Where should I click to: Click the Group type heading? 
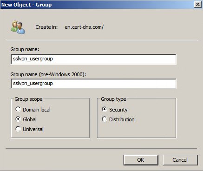point(113,99)
